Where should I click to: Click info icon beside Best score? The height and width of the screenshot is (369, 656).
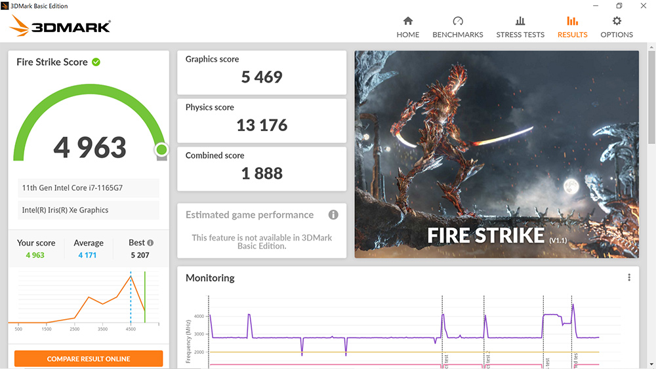pos(150,243)
